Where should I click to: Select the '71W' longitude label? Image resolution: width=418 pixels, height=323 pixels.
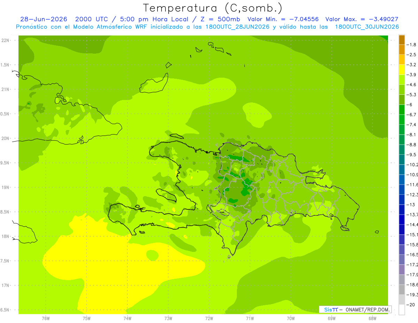click(x=250, y=318)
